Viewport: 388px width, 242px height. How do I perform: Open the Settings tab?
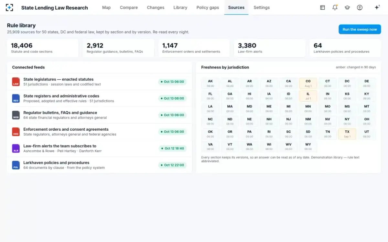click(x=262, y=7)
